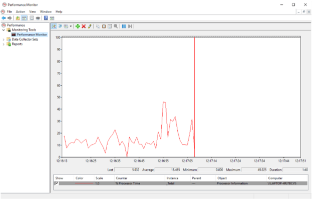
Task: Click the Update Data step icon
Action: 130,26
